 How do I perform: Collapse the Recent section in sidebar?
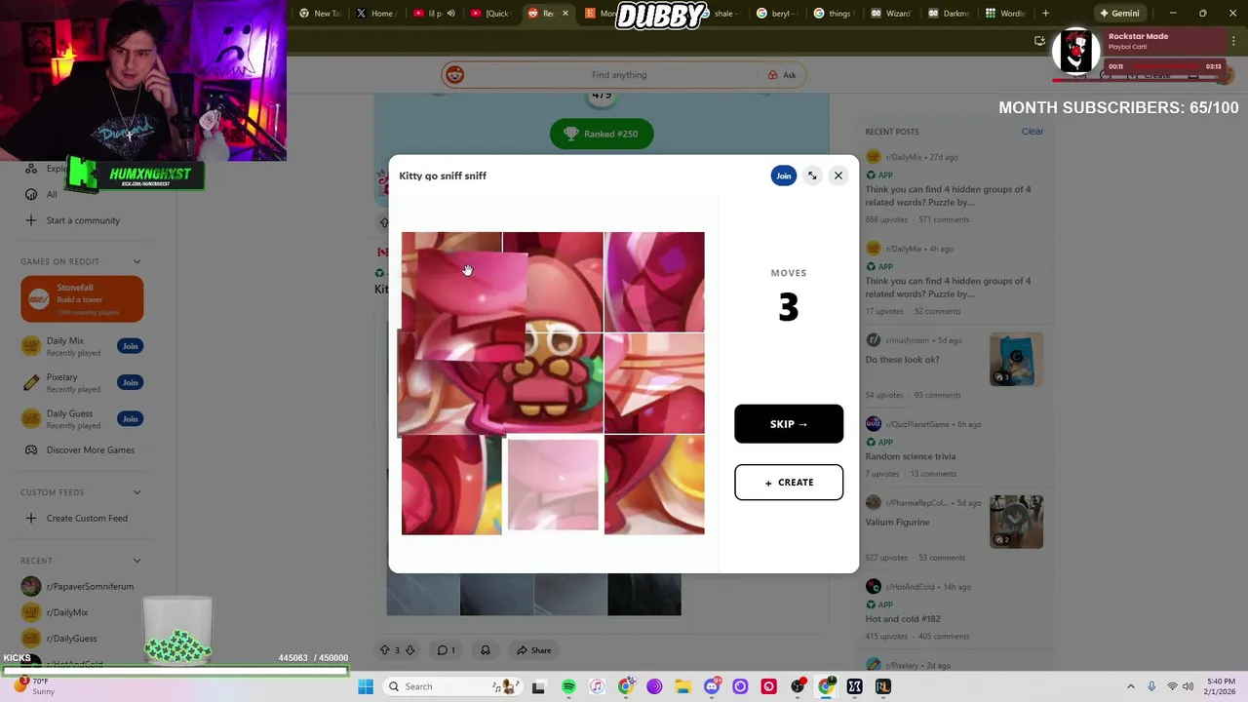(136, 561)
